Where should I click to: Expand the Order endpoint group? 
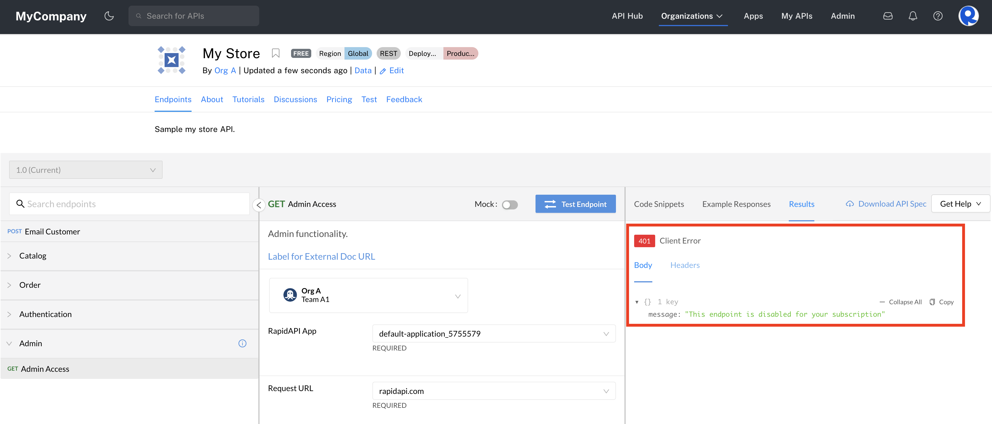tap(129, 285)
